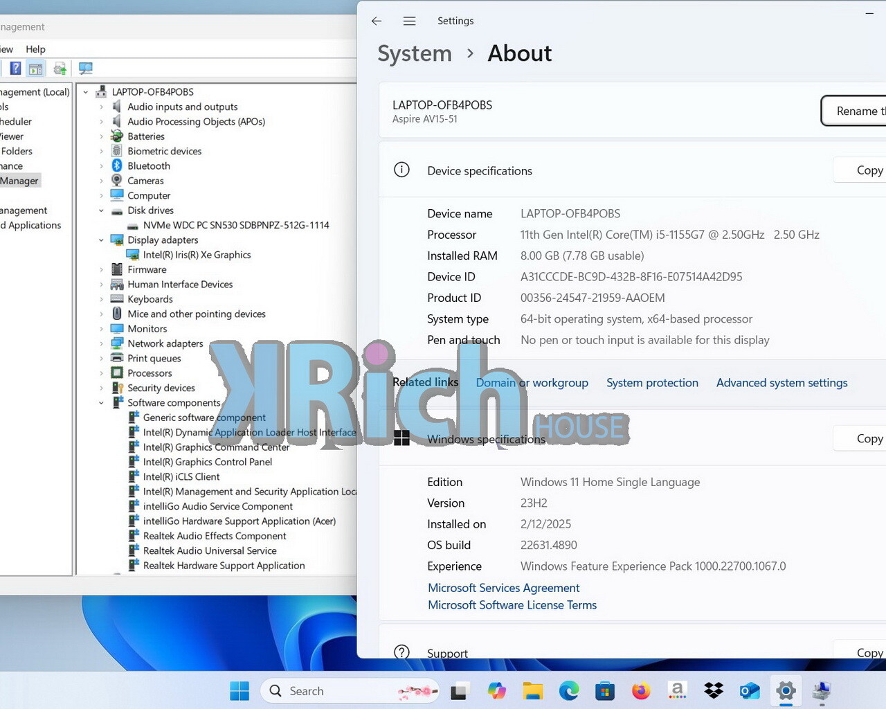Click the properties pane toolbar icon in Device Manager
Screen dimensions: 886x709
click(x=36, y=69)
